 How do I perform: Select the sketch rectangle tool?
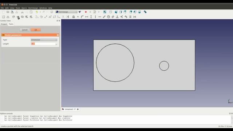click(x=55, y=17)
